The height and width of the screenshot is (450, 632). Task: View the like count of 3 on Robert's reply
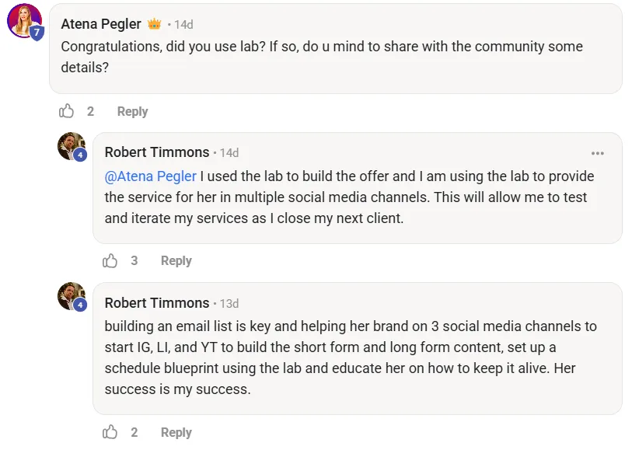point(134,260)
